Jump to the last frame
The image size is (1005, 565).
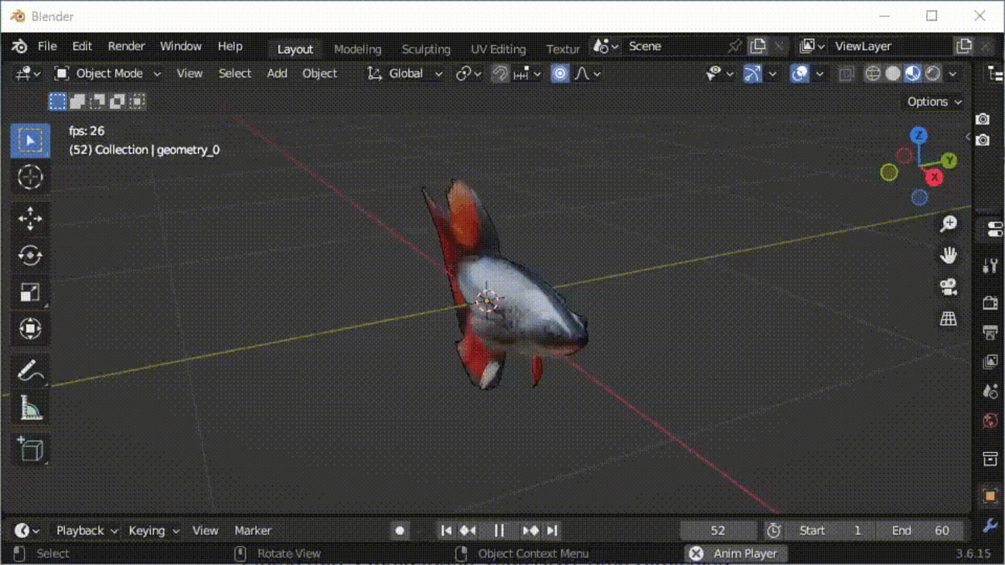point(552,530)
